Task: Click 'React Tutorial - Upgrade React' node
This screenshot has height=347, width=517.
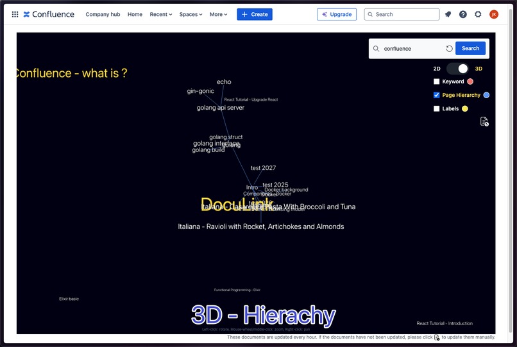Action: pos(251,99)
